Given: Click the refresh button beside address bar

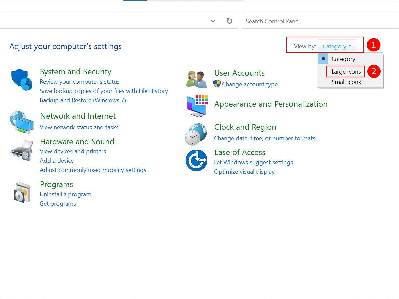Looking at the screenshot, I should (x=229, y=21).
